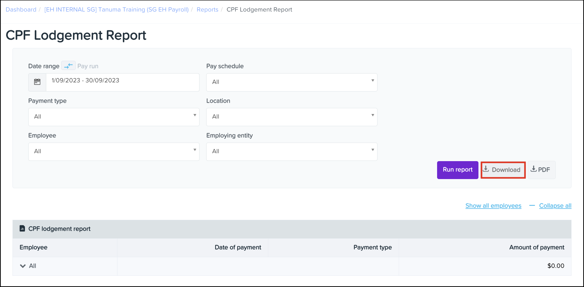Click the CPF lodgement report document icon
584x287 pixels.
(22, 228)
